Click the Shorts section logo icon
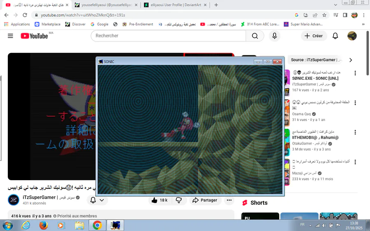Screen dimensions: 370x231 click(x=245, y=203)
